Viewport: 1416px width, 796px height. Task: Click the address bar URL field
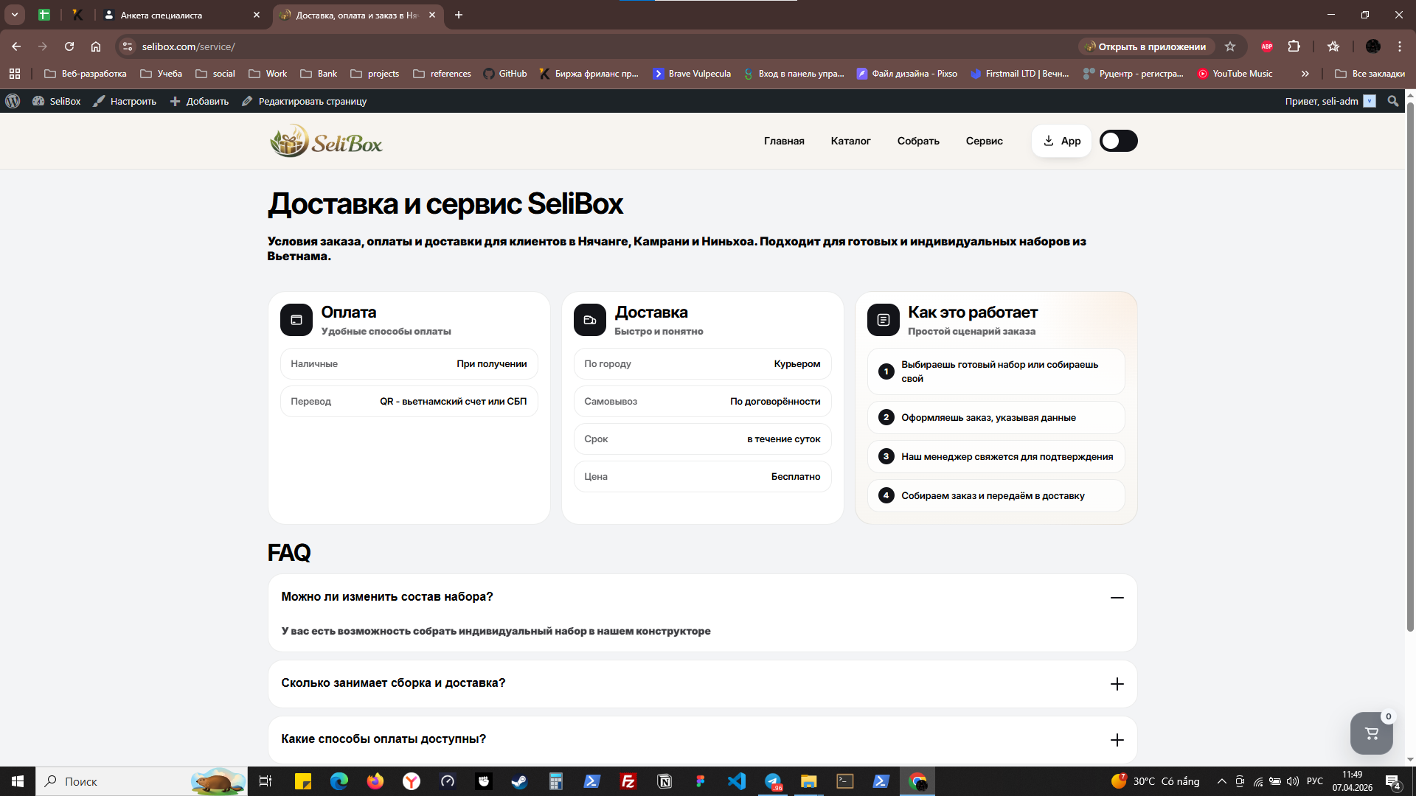click(605, 46)
